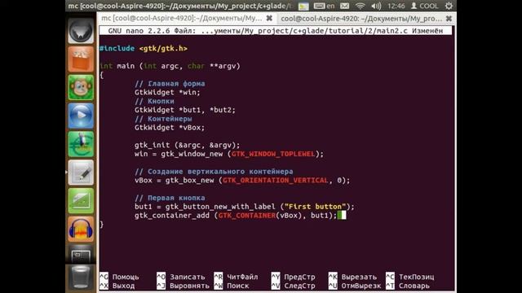Click '^U ОтмВырезк' uncut shortcut
Image resolution: width=522 pixels, height=293 pixels.
pyautogui.click(x=355, y=286)
